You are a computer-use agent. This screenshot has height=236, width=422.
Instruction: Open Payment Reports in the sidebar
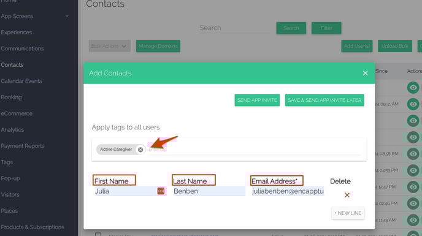23,146
